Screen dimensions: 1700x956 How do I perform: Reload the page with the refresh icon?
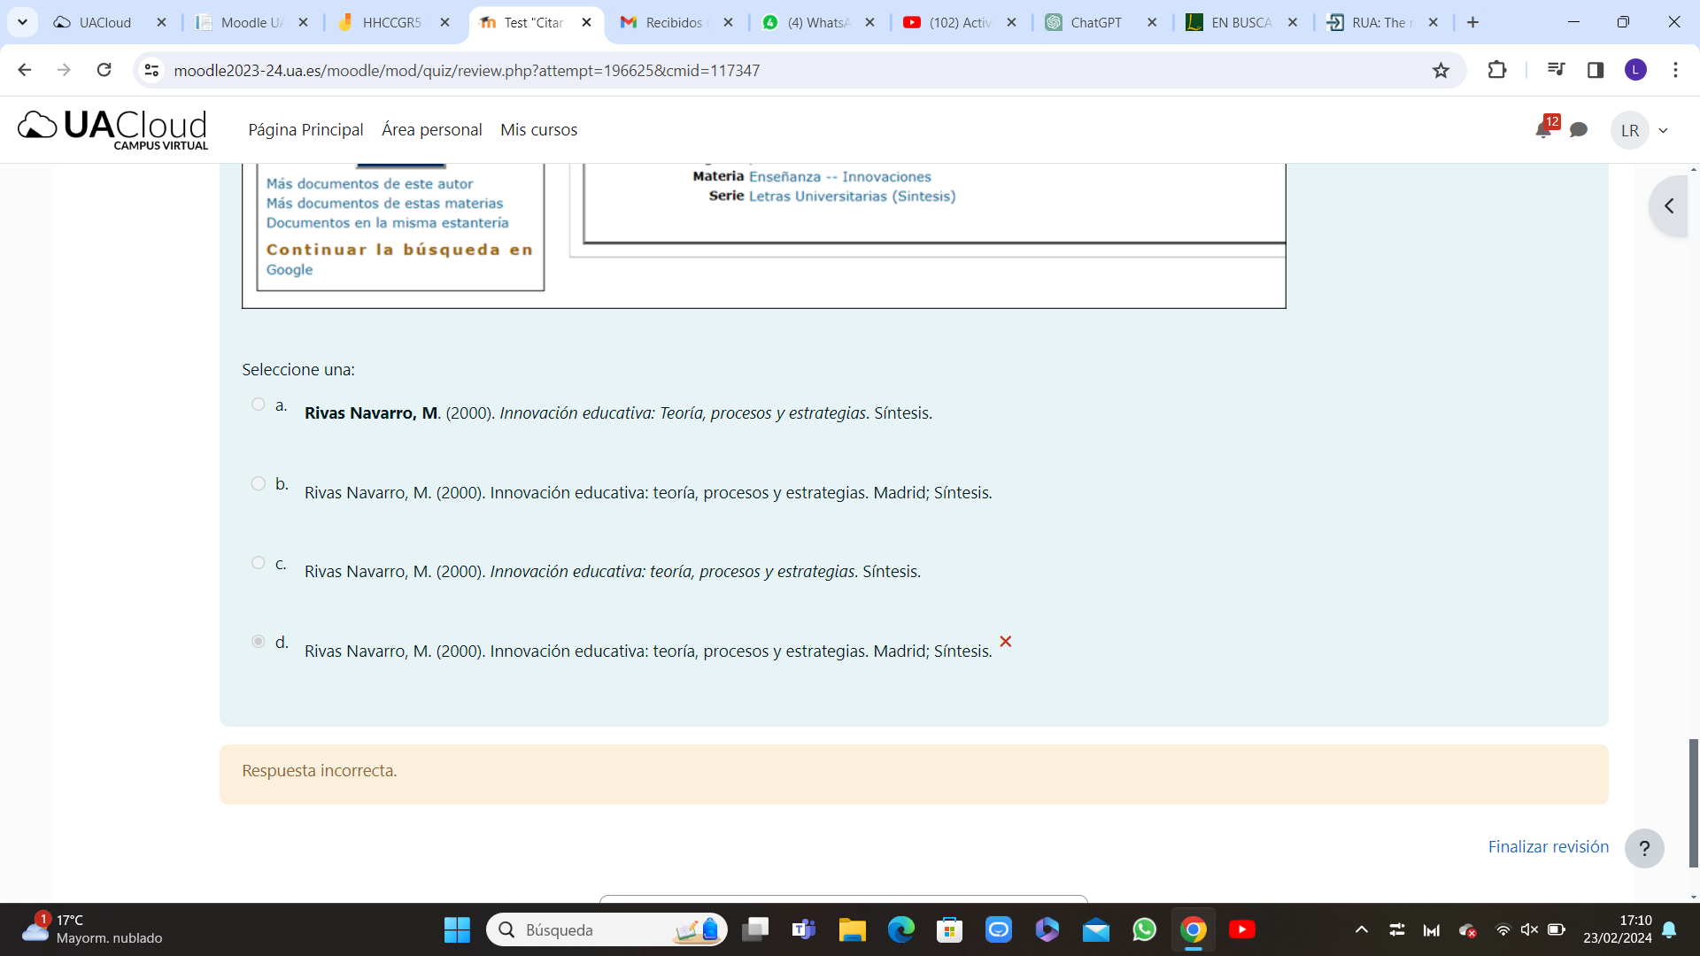(x=104, y=70)
